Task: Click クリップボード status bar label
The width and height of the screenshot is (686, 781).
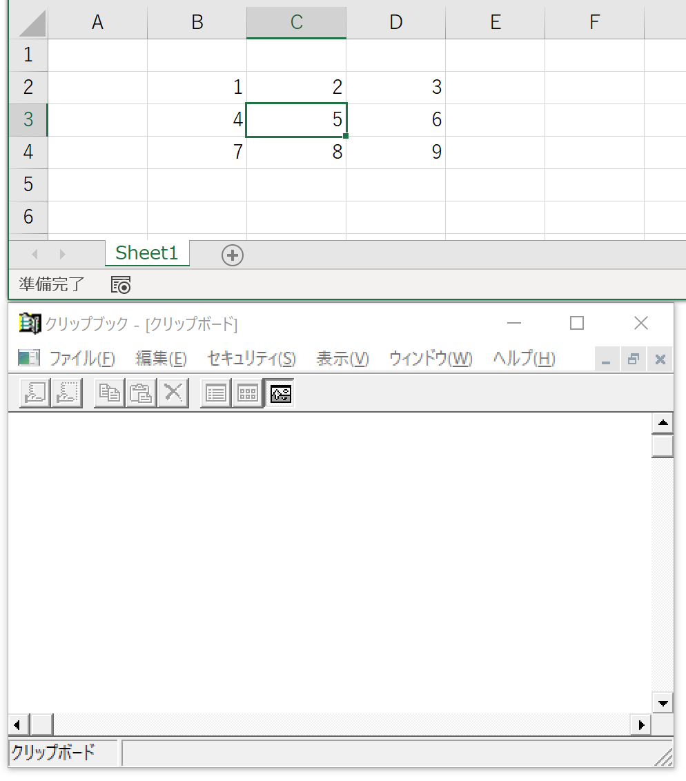Action: point(53,752)
